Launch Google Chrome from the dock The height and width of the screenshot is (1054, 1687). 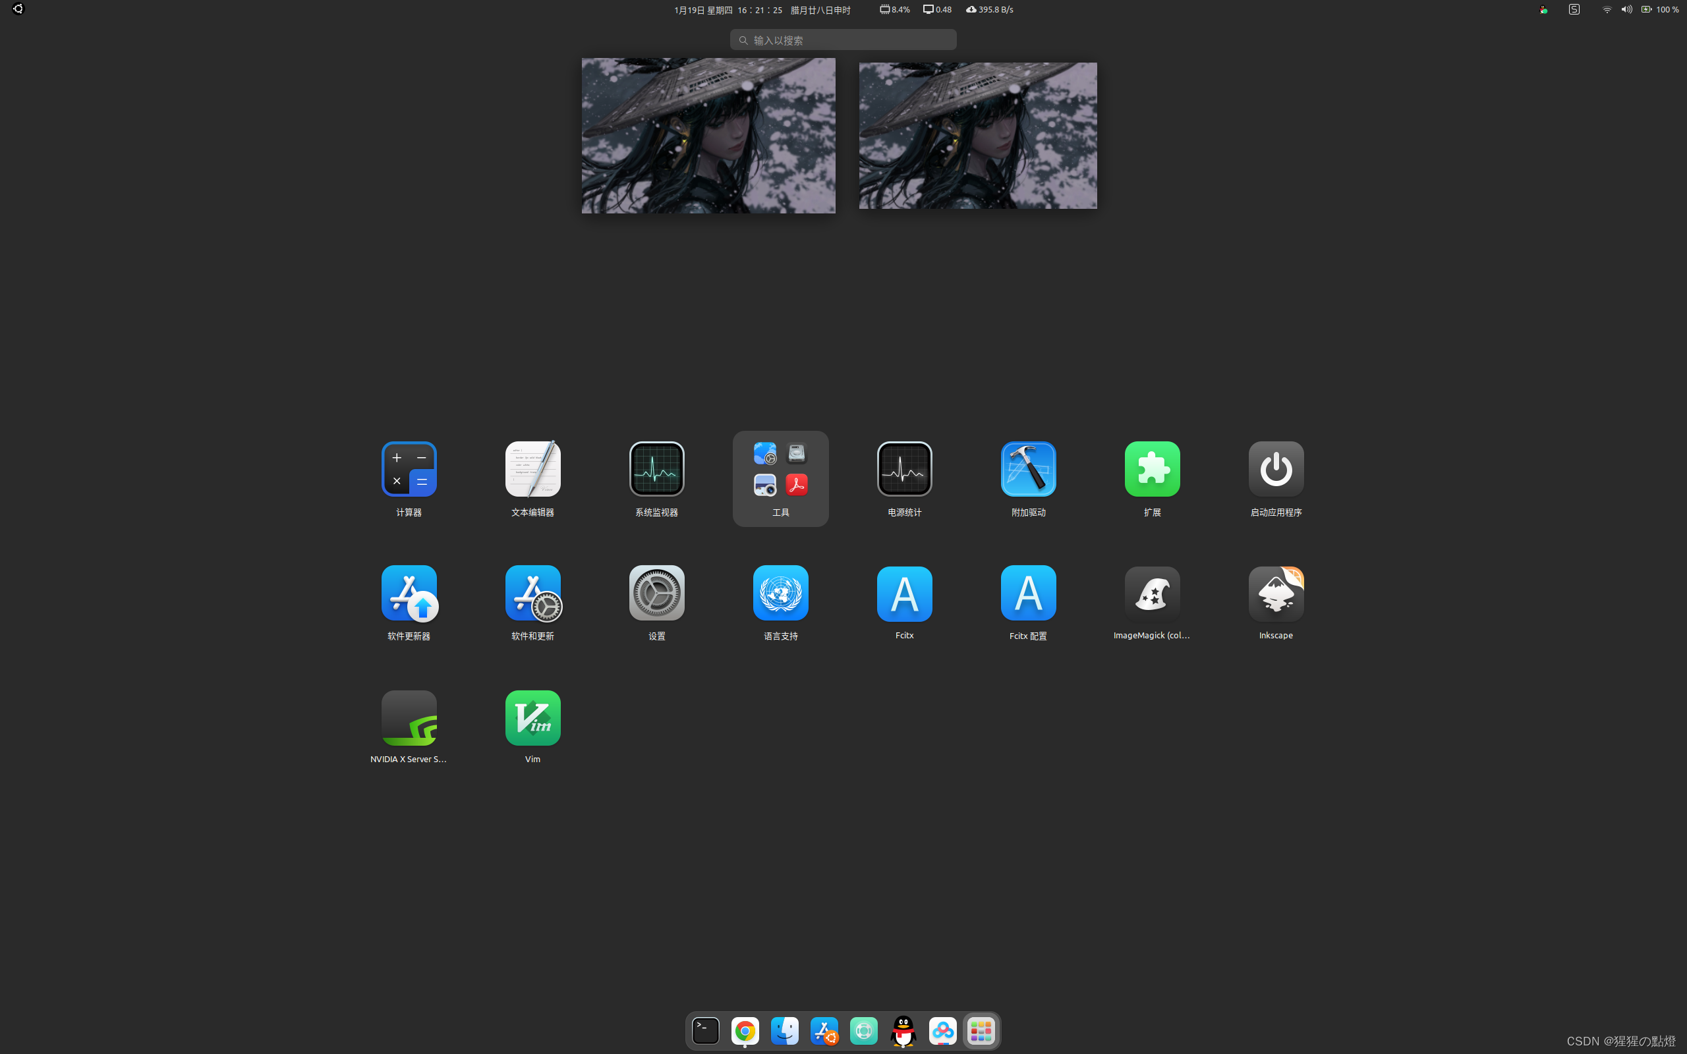click(x=745, y=1030)
